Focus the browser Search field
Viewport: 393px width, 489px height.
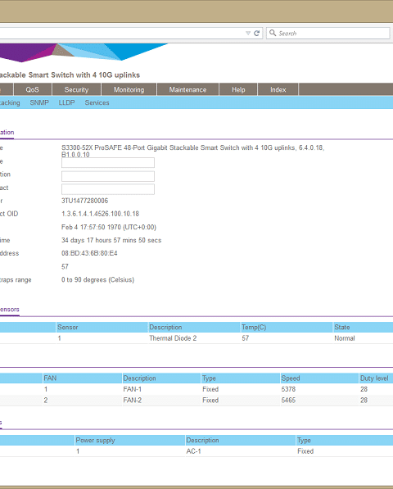pos(328,33)
